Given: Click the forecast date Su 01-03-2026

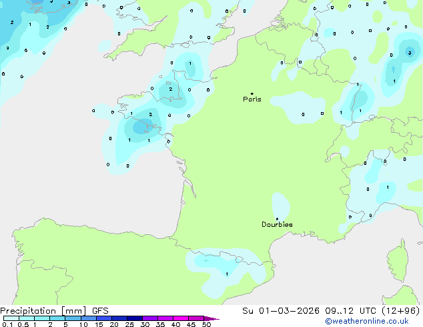Looking at the screenshot, I should click(x=281, y=311).
